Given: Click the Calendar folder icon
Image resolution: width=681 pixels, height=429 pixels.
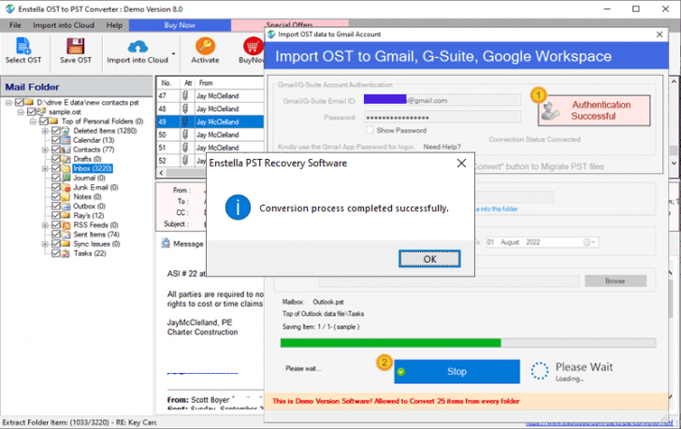Looking at the screenshot, I should tap(65, 140).
